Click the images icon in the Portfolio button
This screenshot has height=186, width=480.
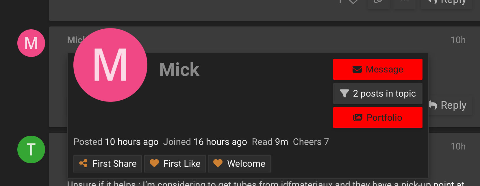pos(357,118)
